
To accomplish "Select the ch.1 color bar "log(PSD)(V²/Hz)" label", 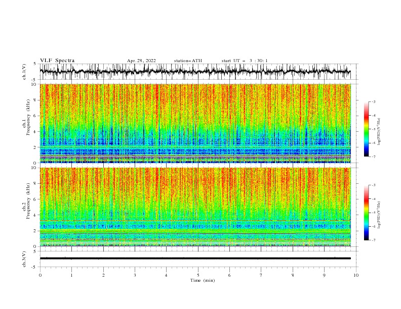I will 379,132.
